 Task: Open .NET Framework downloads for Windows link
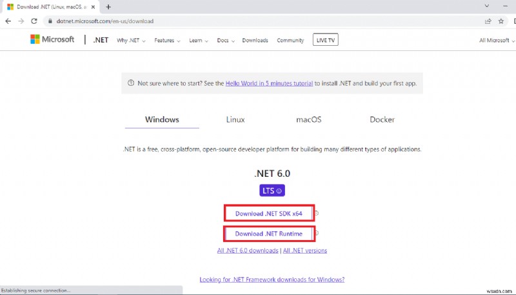[272, 280]
